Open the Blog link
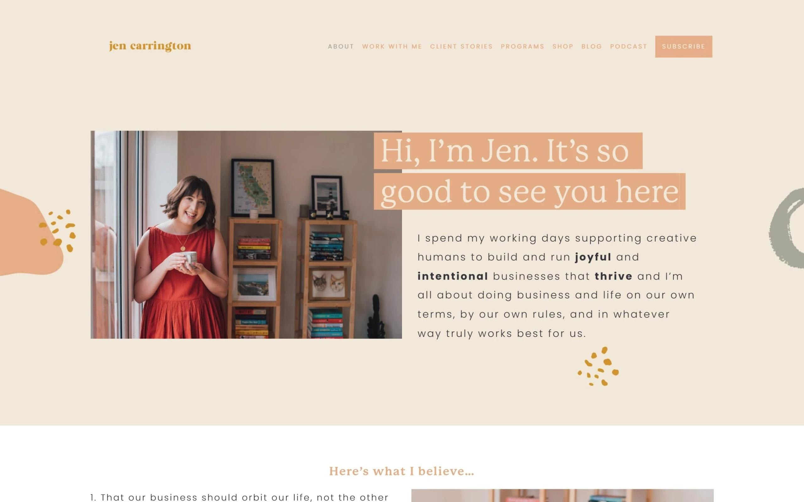804x502 pixels. point(592,46)
